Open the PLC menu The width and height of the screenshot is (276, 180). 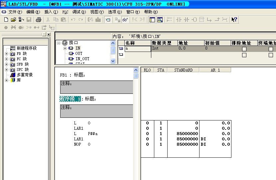65,12
